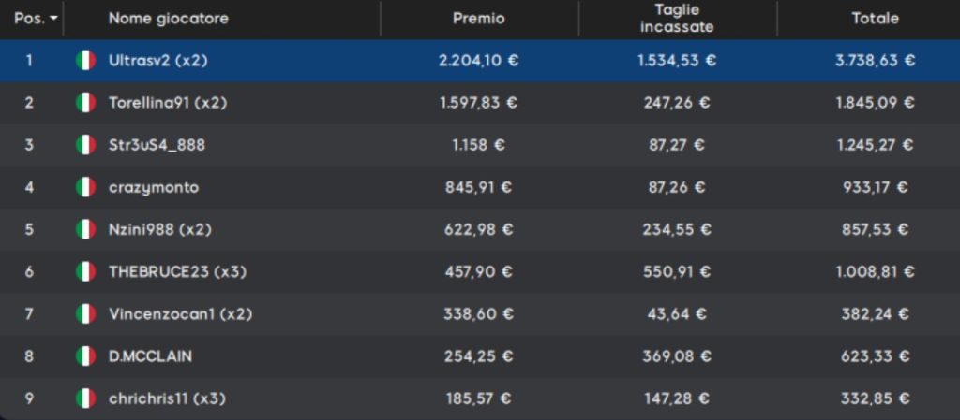Click the 1.597,83 € prize cell
This screenshot has width=960, height=420.
tap(479, 103)
